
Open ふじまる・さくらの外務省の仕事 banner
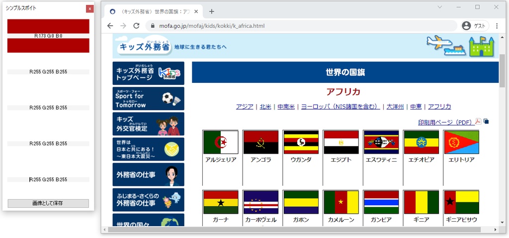pyautogui.click(x=148, y=200)
